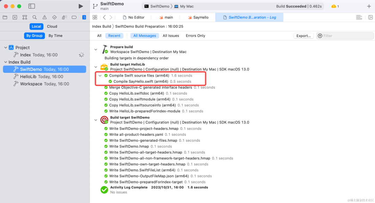Click the Activity Log Complete checkmark icon
The height and width of the screenshot is (203, 375).
tap(104, 190)
